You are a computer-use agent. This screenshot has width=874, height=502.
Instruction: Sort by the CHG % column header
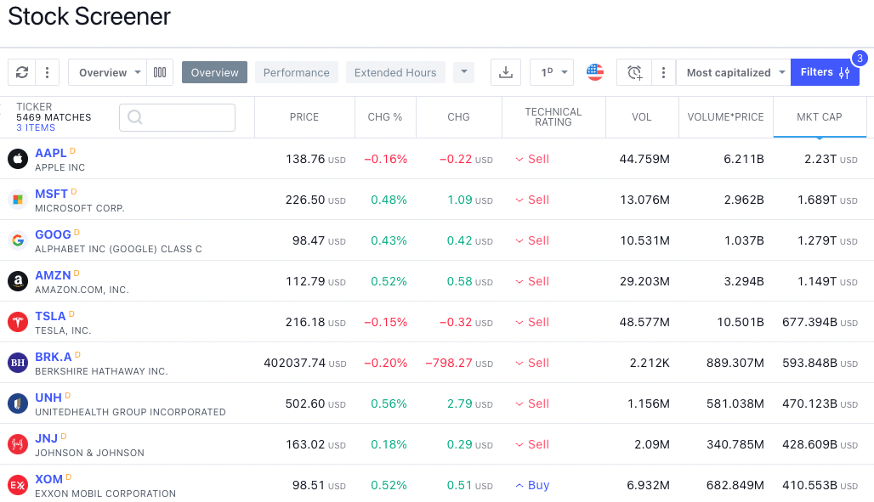pos(384,117)
